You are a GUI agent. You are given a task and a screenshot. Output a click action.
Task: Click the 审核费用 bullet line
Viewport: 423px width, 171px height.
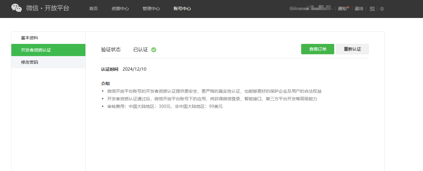165,107
